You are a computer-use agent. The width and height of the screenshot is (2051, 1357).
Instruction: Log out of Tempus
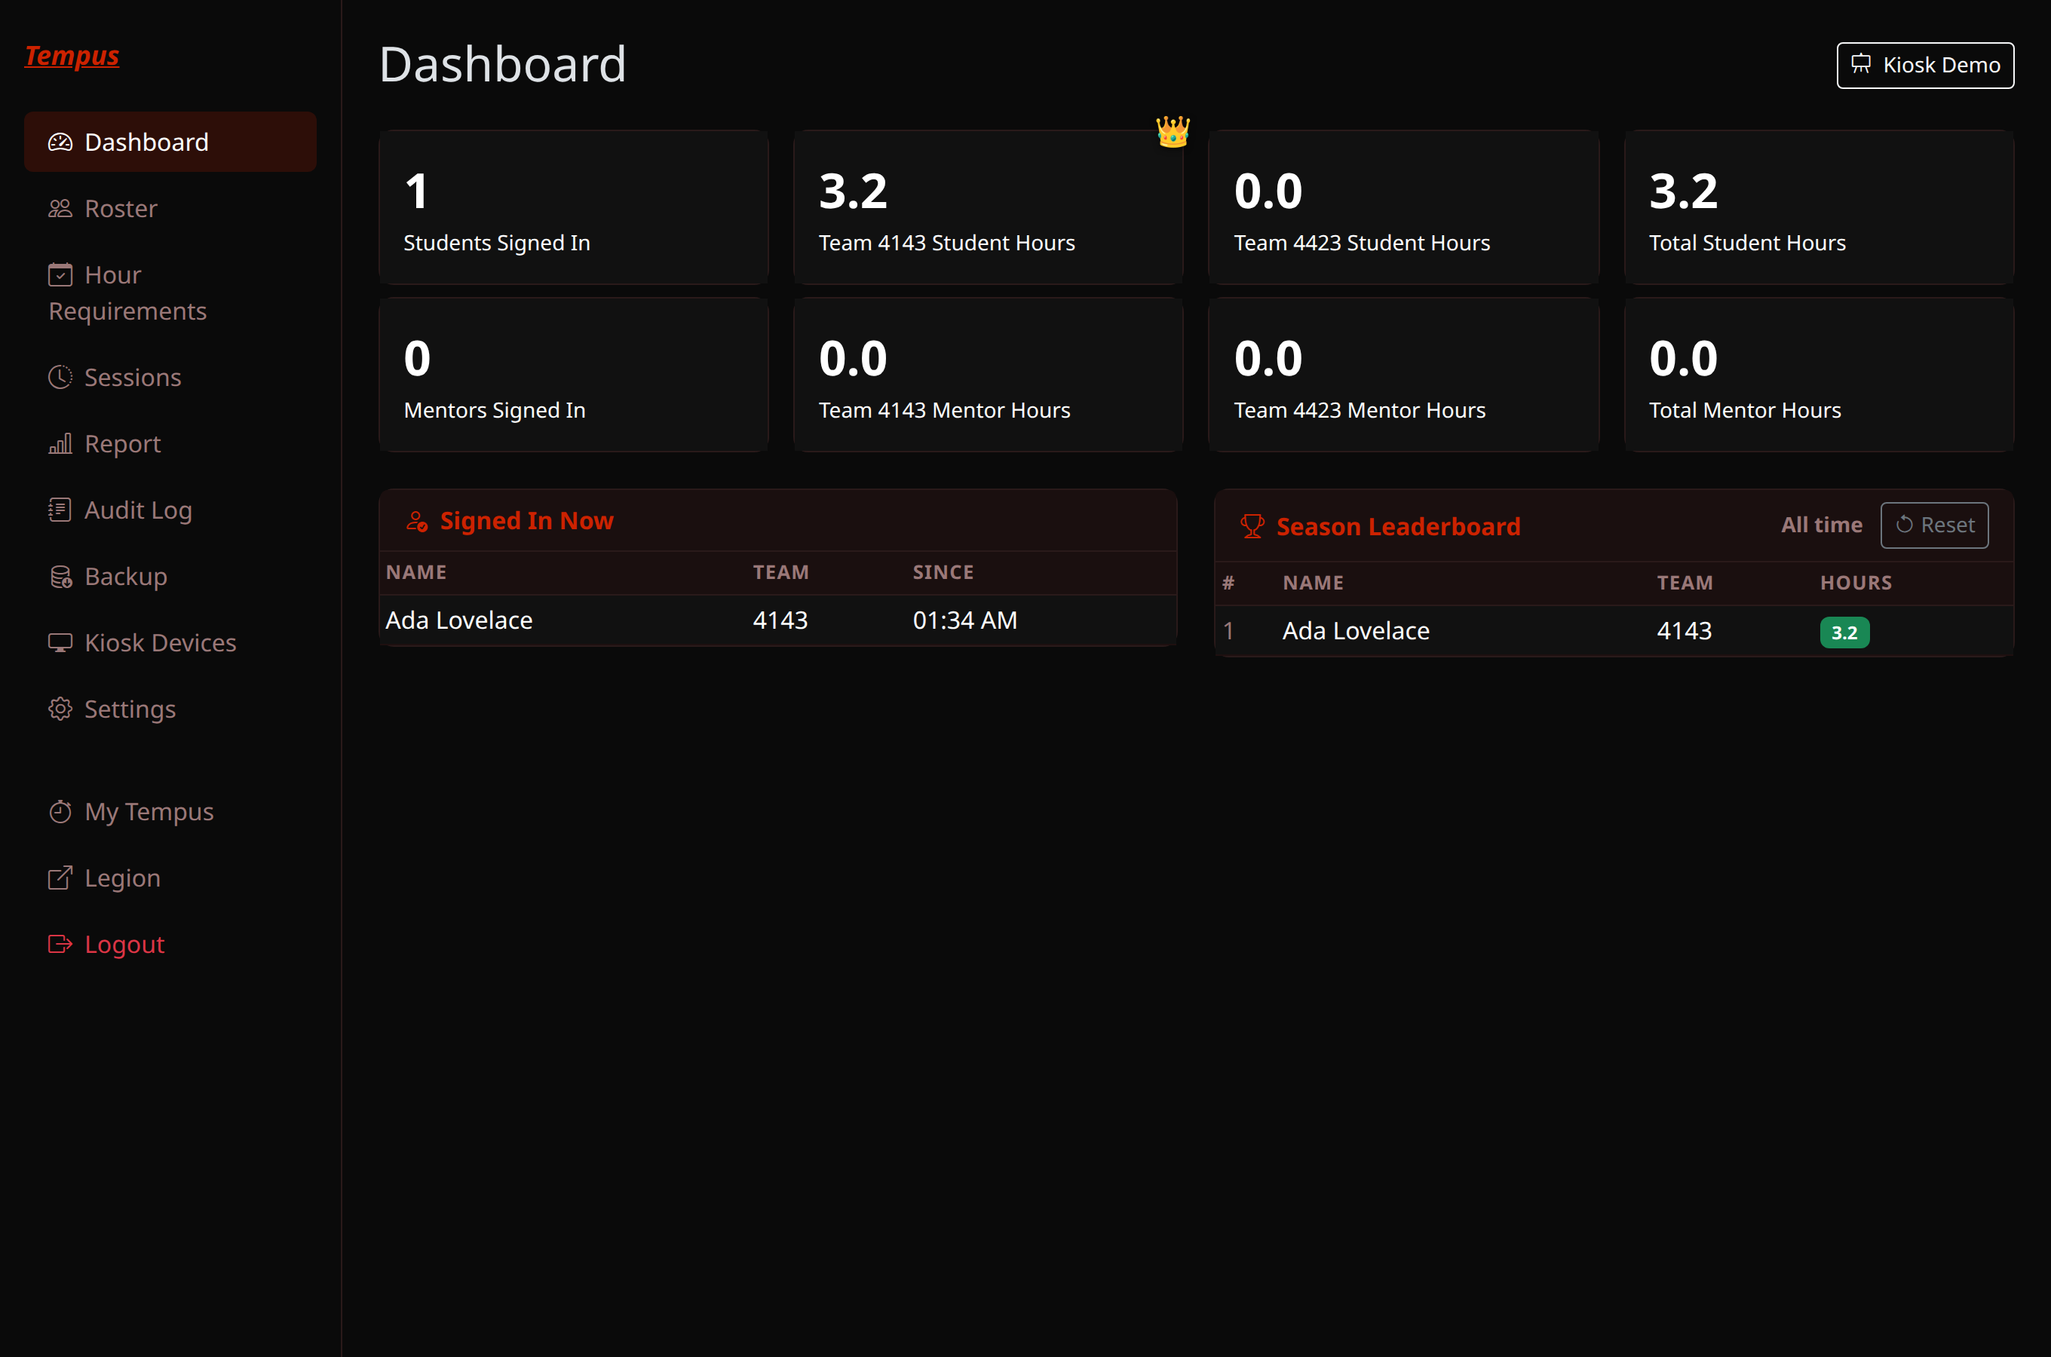coord(170,944)
